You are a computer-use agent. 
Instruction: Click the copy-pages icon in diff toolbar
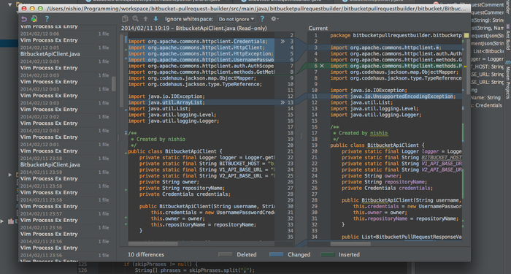125,19
